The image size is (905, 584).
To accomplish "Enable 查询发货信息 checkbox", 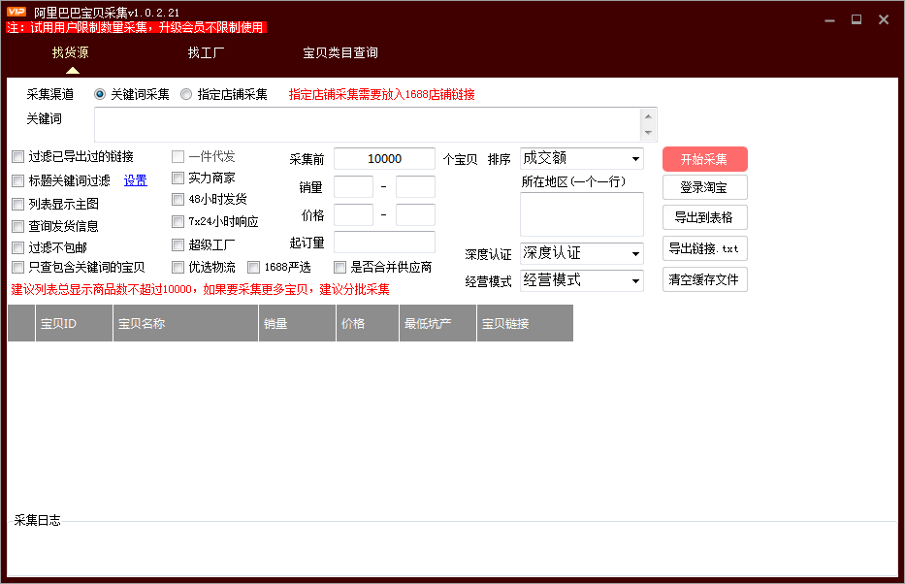I will (x=17, y=226).
